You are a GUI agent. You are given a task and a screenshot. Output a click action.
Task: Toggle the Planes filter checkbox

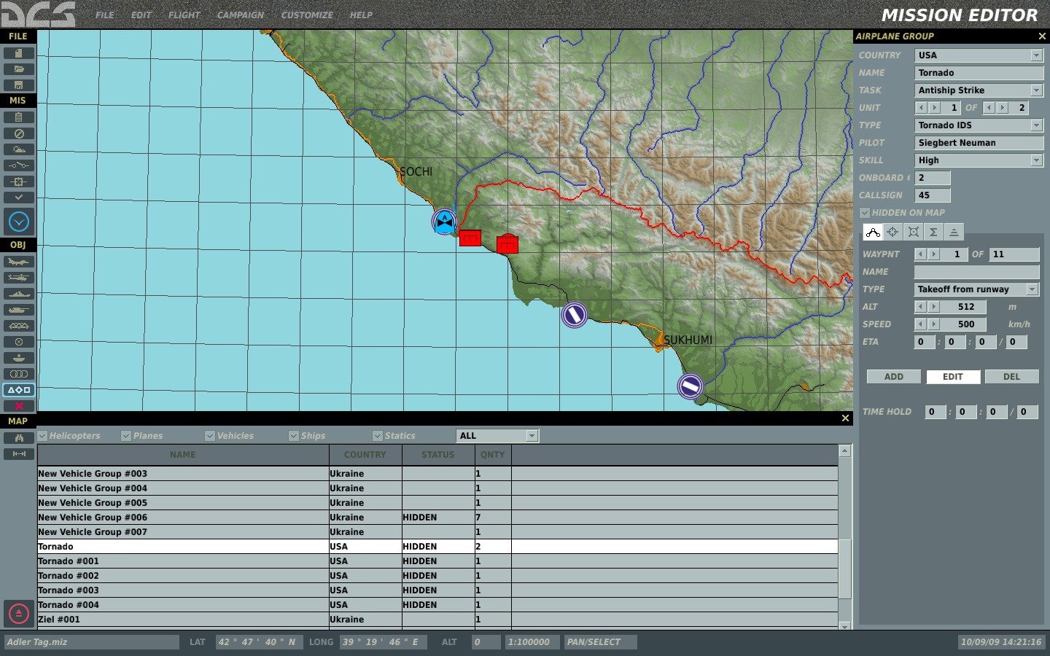[x=126, y=436]
